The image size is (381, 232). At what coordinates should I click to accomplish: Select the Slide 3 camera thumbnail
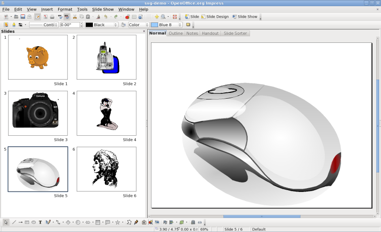(38, 113)
